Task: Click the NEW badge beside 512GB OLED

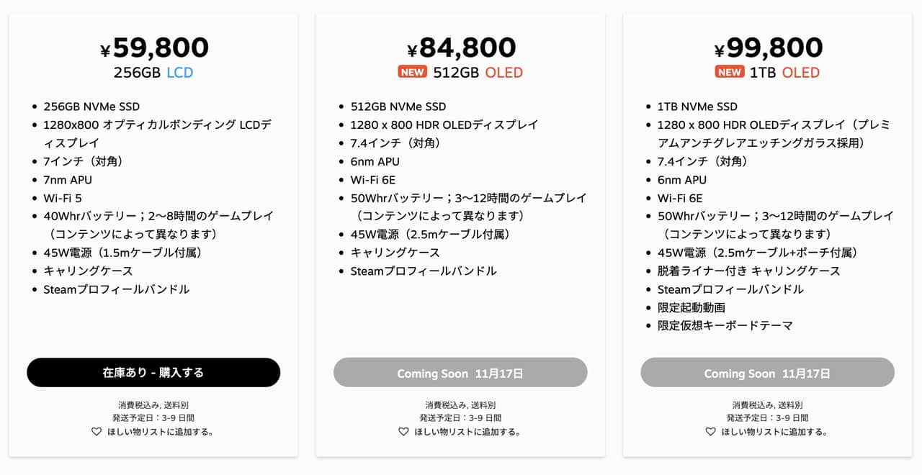Action: tap(413, 72)
